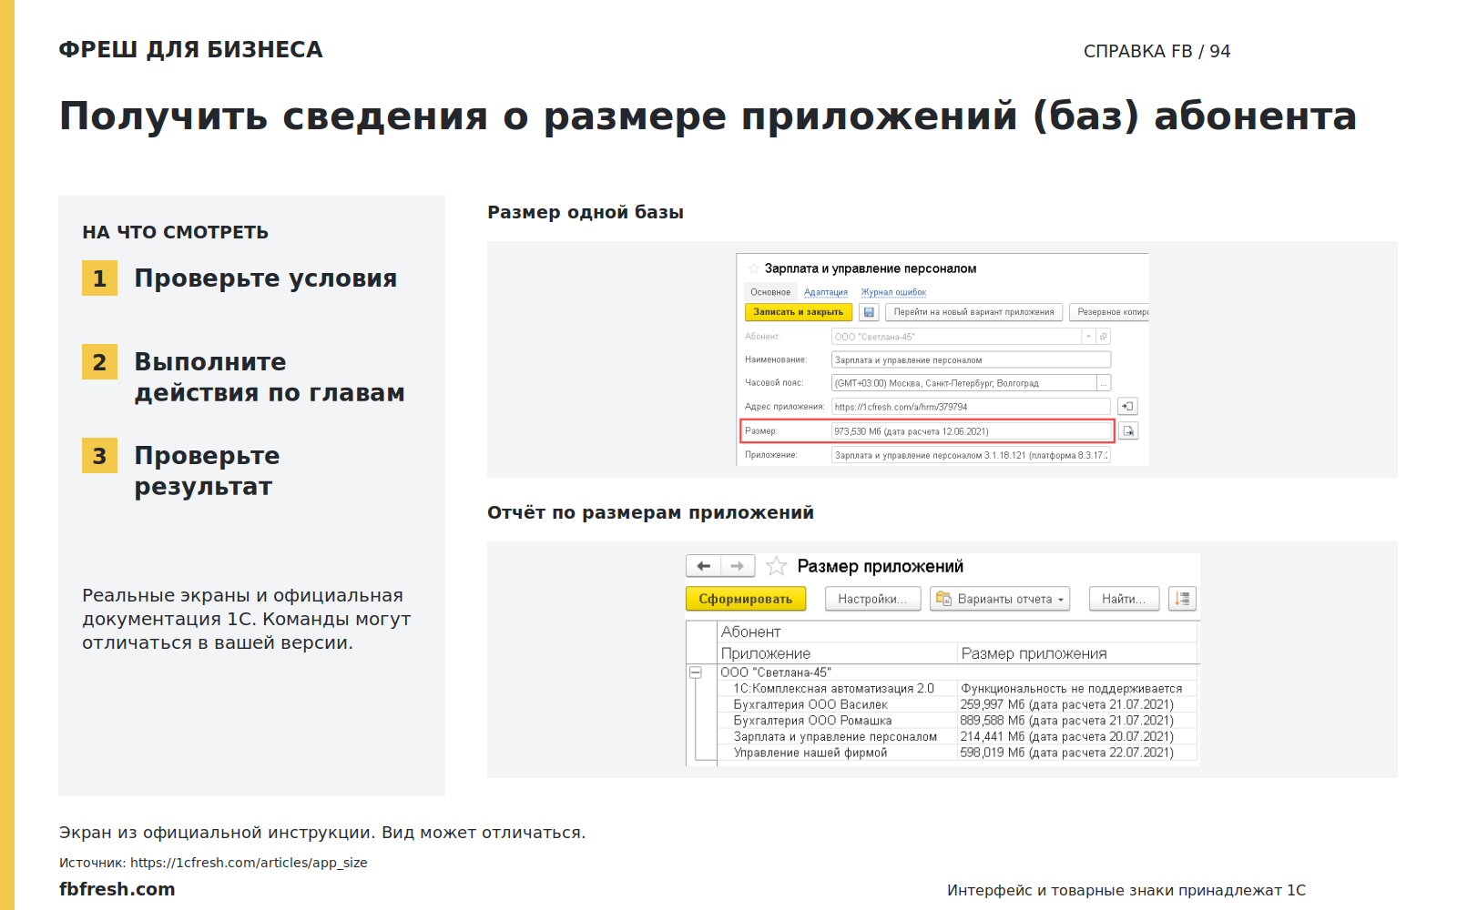
Task: Click the floppy disk save icon
Action: [869, 312]
